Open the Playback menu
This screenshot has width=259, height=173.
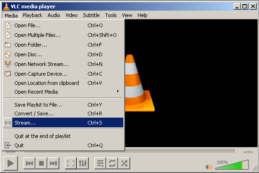(32, 15)
